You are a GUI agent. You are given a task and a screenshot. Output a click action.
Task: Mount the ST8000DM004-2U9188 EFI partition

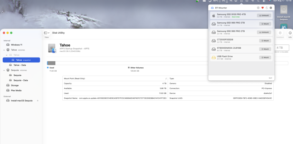[x=265, y=49]
